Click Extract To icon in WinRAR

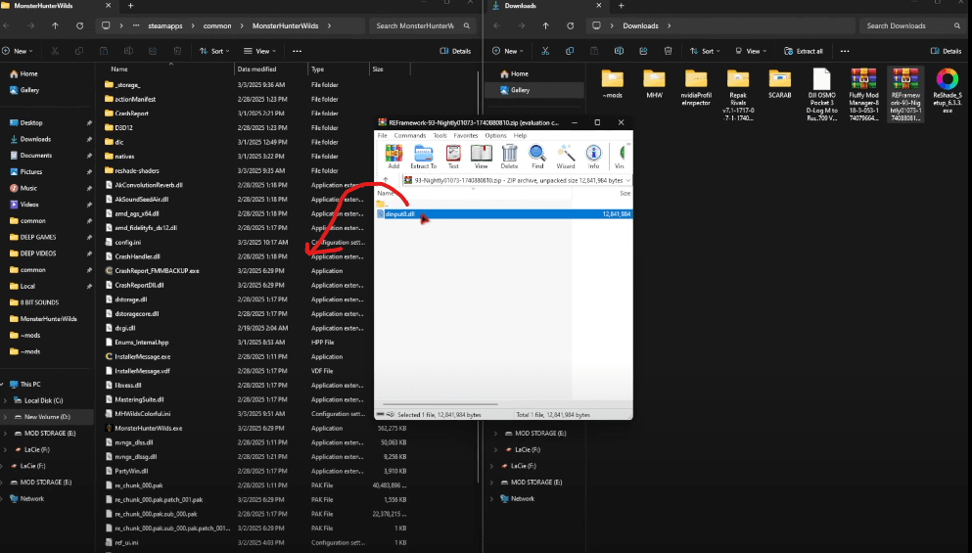pos(424,157)
